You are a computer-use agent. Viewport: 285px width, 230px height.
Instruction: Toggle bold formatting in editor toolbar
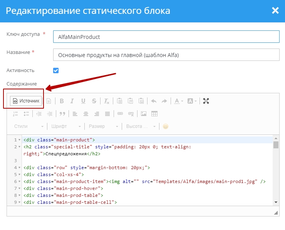pyautogui.click(x=61, y=101)
